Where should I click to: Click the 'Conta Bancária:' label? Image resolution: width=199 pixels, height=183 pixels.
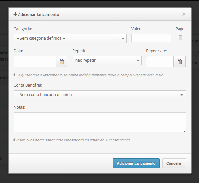(x=28, y=85)
